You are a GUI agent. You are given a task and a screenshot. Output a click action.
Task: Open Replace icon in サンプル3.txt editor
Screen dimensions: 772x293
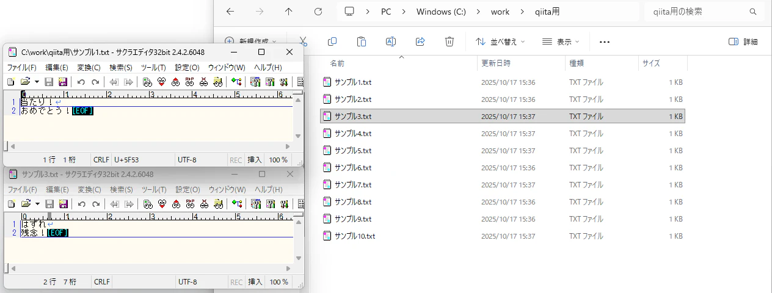(x=189, y=203)
